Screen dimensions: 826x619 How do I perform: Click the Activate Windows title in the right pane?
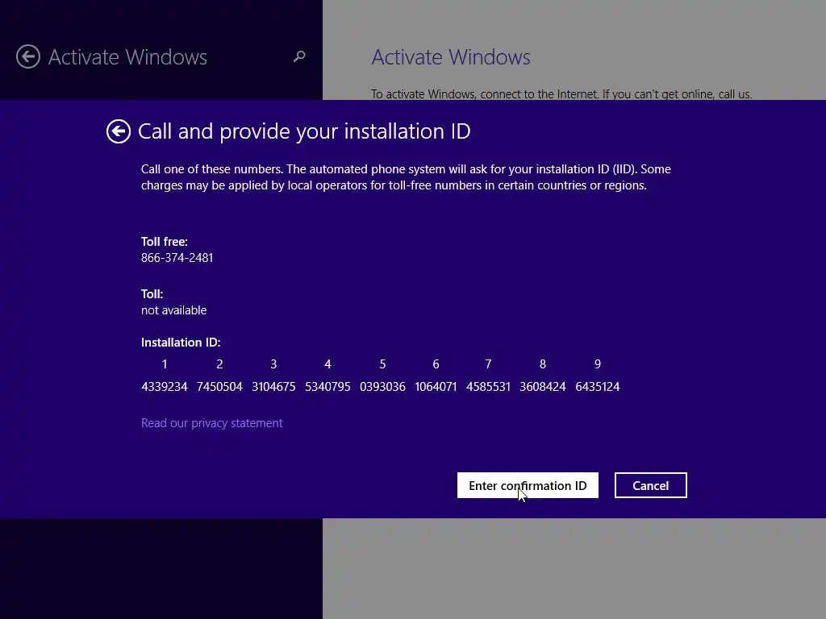(451, 57)
